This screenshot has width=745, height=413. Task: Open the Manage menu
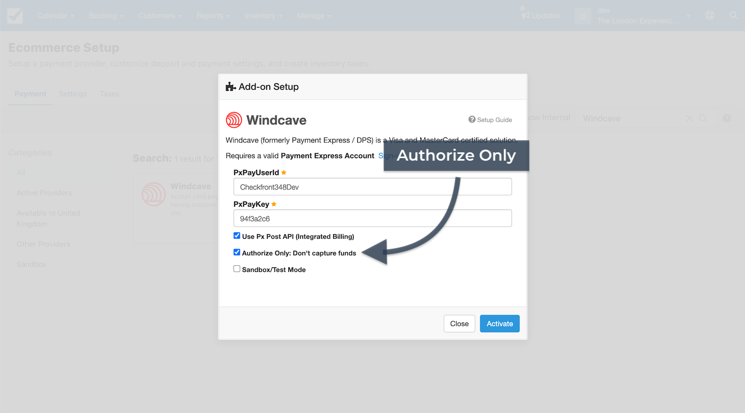(x=314, y=16)
